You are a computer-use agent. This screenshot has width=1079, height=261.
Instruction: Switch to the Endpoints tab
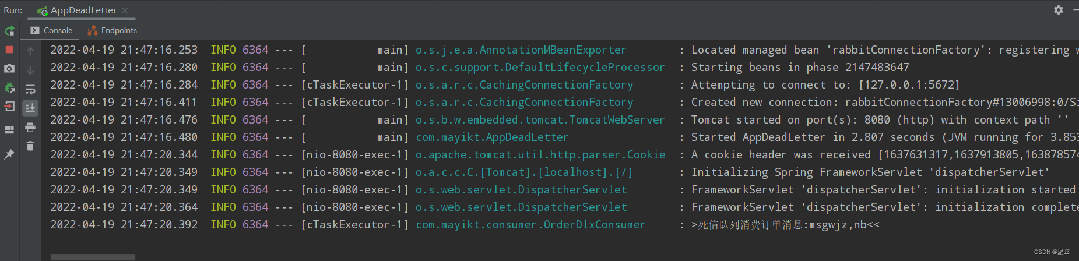pos(113,30)
